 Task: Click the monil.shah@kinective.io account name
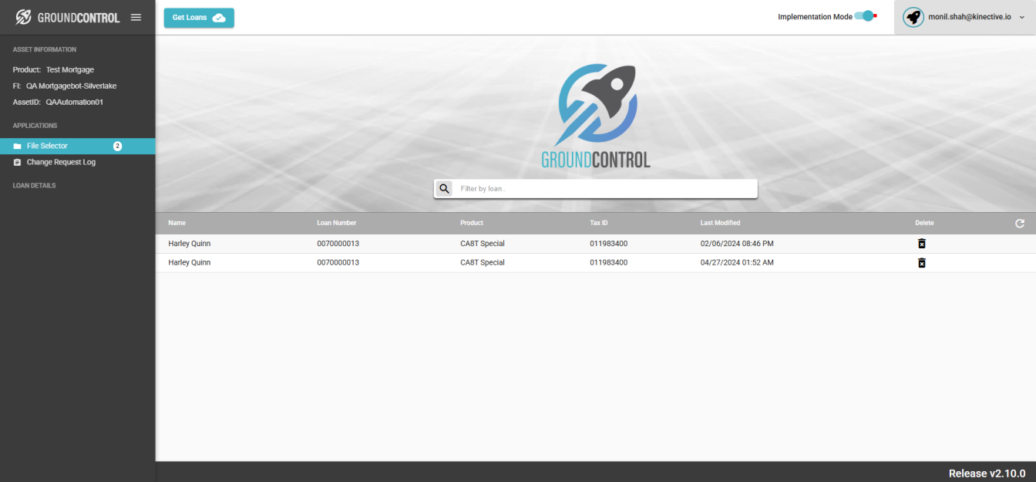tap(970, 17)
